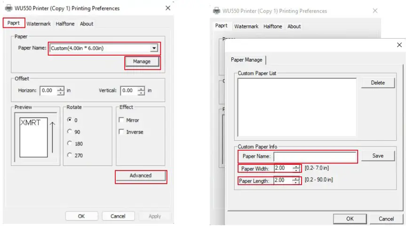The height and width of the screenshot is (227, 406).
Task: Select rotate 180 radio button
Action: tap(70, 143)
